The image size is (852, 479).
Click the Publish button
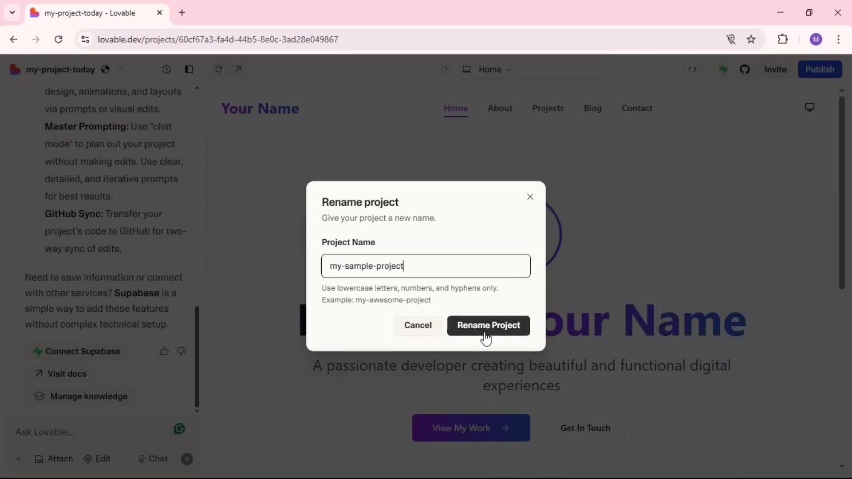(x=820, y=70)
